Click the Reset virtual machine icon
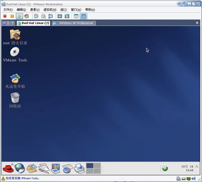 (27, 16)
